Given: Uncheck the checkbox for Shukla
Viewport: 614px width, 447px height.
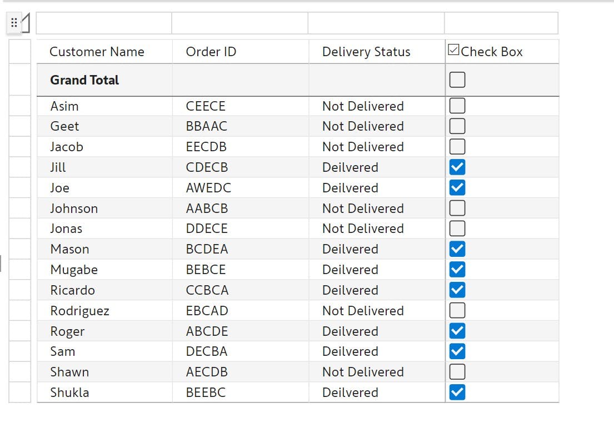Looking at the screenshot, I should (457, 392).
